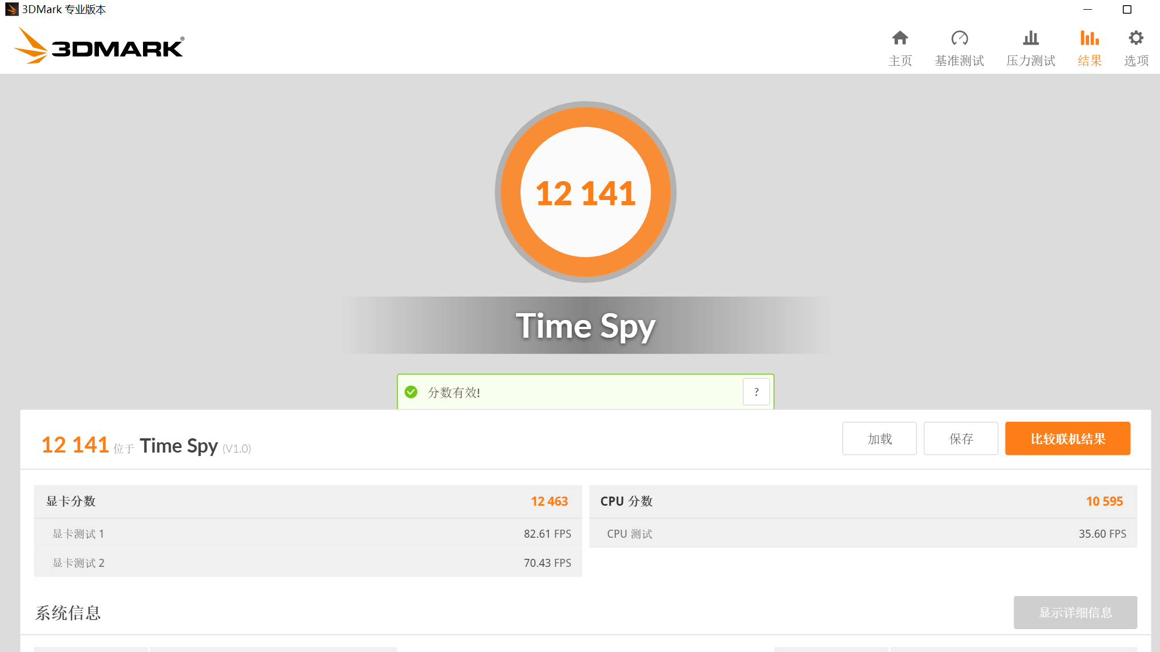Click the CPU 分数 10 595 value
1160x652 pixels.
[1105, 501]
